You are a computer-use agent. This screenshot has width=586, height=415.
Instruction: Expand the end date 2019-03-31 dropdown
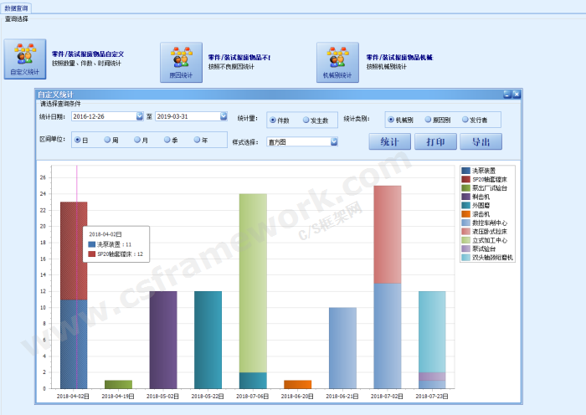[x=224, y=116]
